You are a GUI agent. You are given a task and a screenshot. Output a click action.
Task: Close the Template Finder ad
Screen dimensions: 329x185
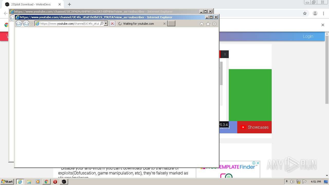point(258,163)
